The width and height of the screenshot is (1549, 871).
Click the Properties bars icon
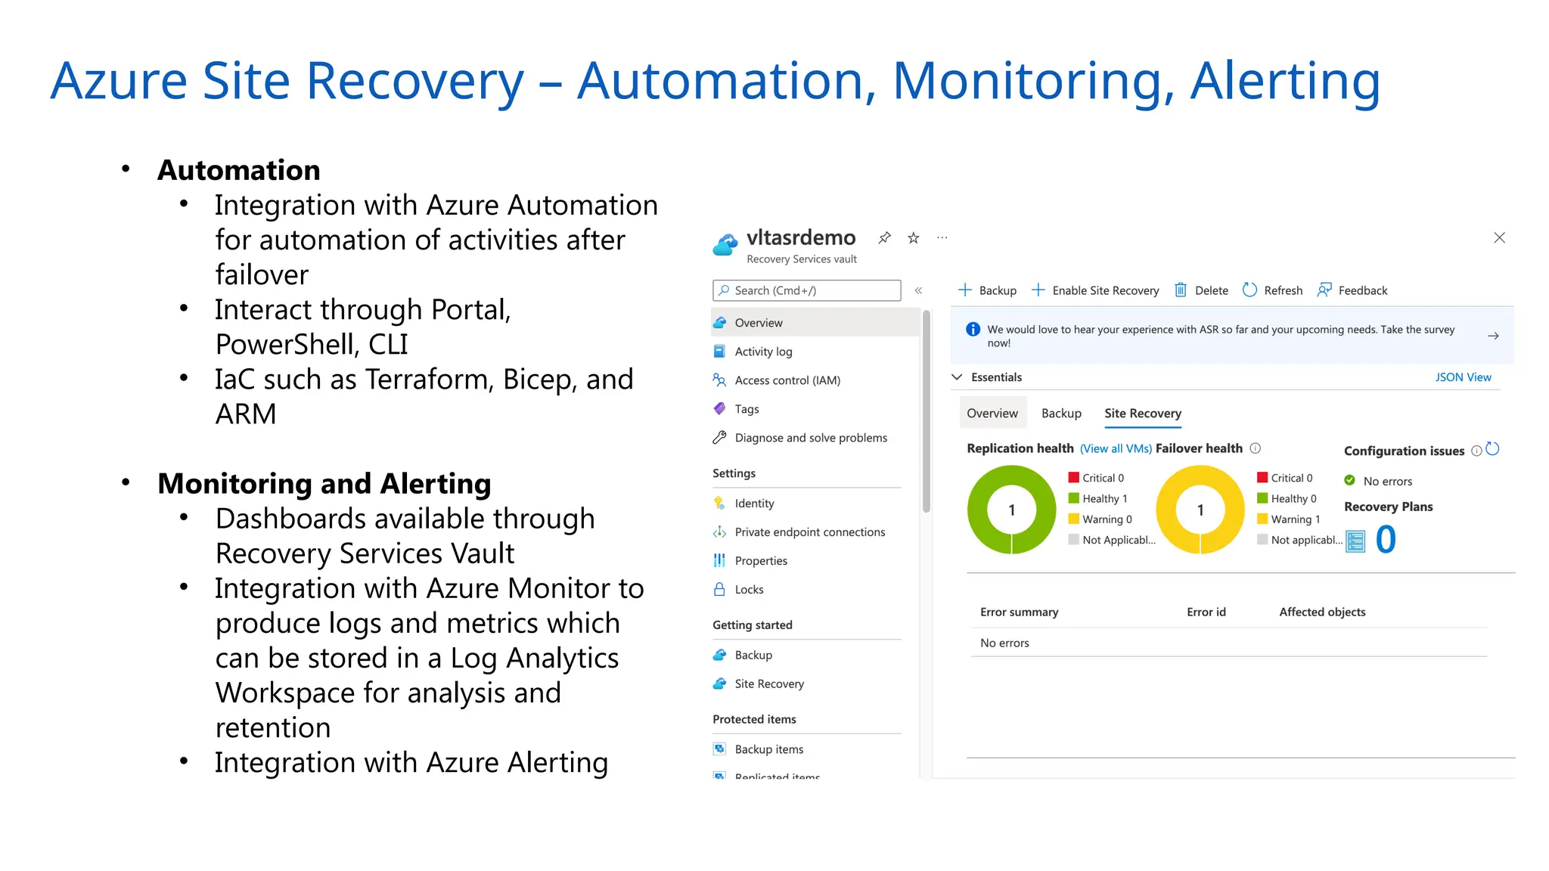coord(719,560)
